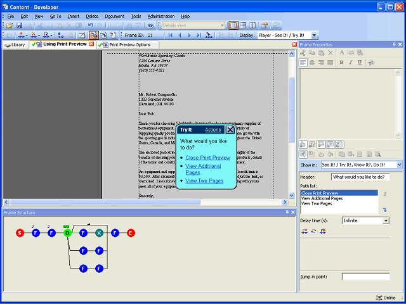Open the Display player mode dropdown

click(x=314, y=35)
